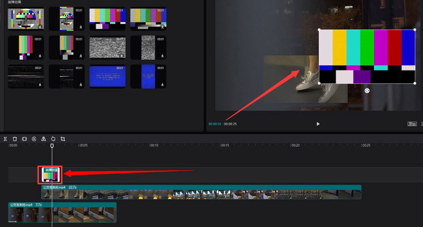Select the 故障动画 sticker clip on timeline
This screenshot has height=227, width=423.
[x=51, y=175]
